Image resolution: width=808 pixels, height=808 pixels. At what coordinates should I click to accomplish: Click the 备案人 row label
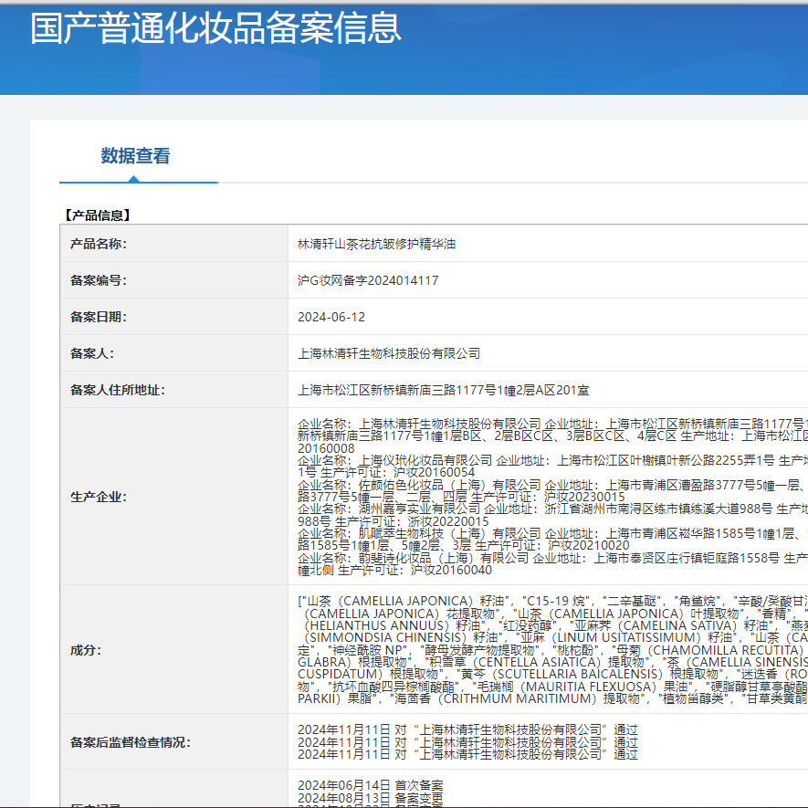[87, 354]
